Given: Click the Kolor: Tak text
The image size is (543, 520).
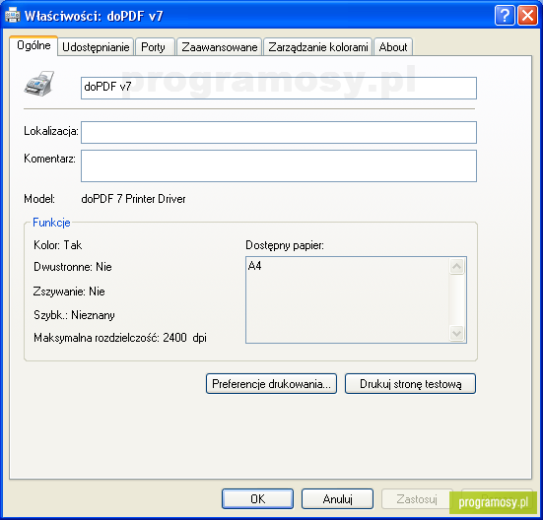Looking at the screenshot, I should (x=57, y=245).
